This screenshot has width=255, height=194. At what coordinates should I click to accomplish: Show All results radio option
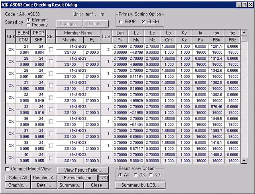120,175
